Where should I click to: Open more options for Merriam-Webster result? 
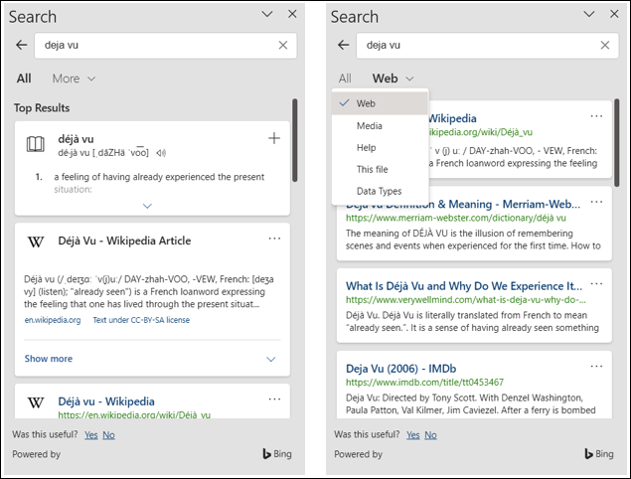pos(596,202)
